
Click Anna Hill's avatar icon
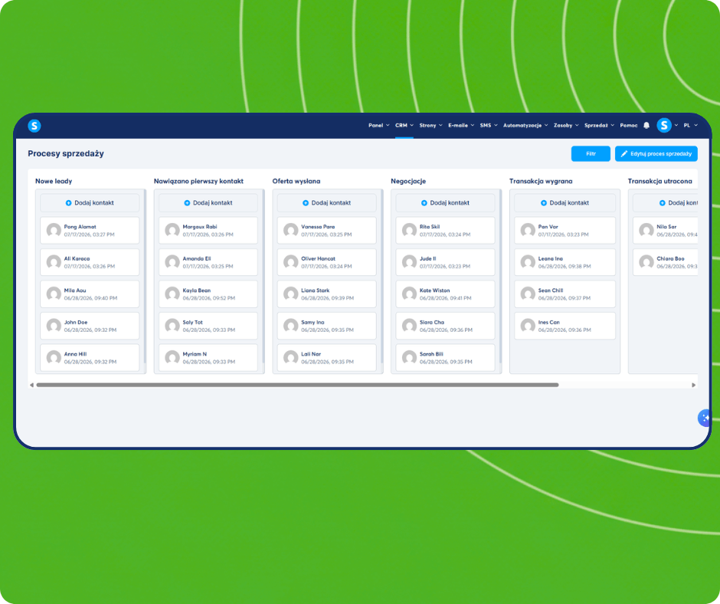pyautogui.click(x=54, y=358)
